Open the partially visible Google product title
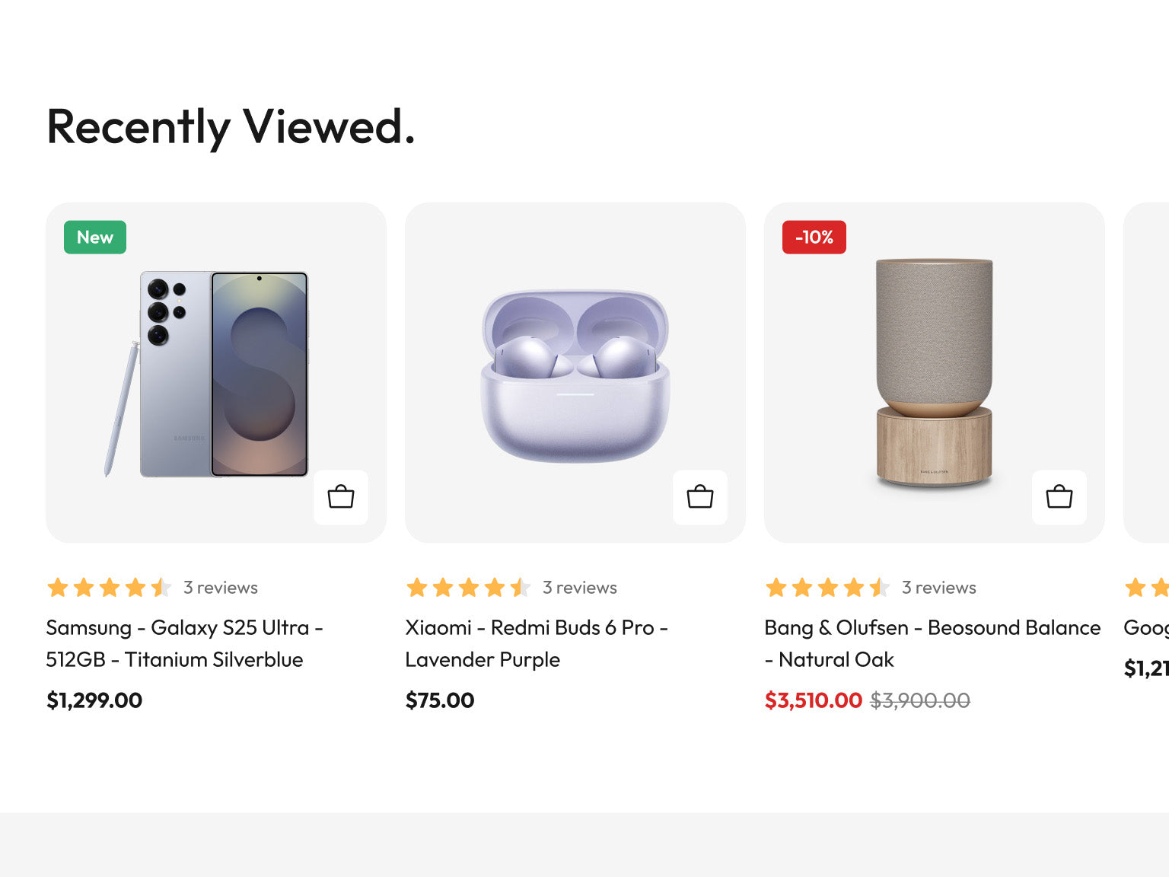This screenshot has height=877, width=1169. click(1146, 628)
